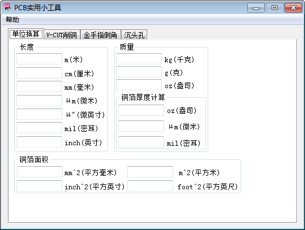
Task: Click the cm(厘米) length input field
Action: pyautogui.click(x=39, y=73)
